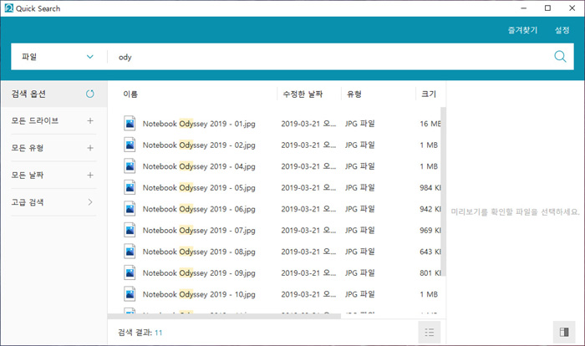Sort by 이름 column header
This screenshot has width=585, height=346.
[x=130, y=94]
